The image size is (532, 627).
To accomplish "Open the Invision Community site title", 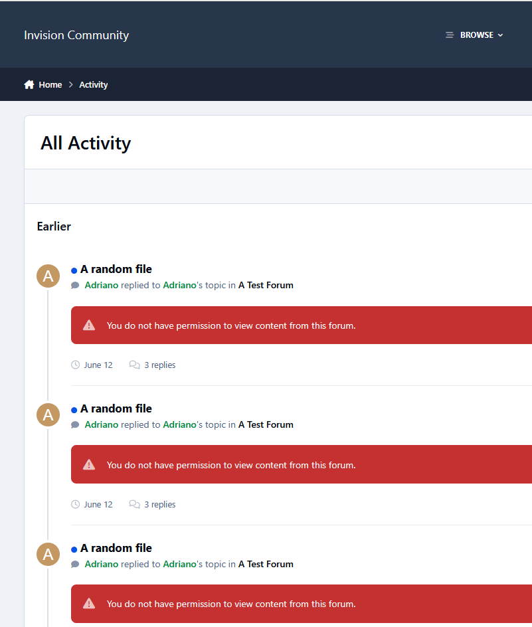I will pyautogui.click(x=76, y=35).
